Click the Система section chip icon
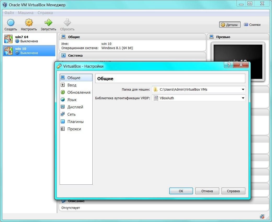This screenshot has width=272, height=222. (64, 55)
